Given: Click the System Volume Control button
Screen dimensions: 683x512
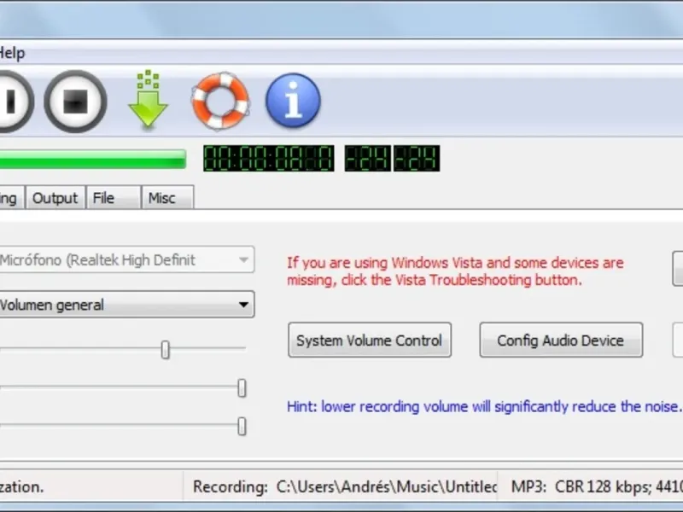Looking at the screenshot, I should (370, 340).
